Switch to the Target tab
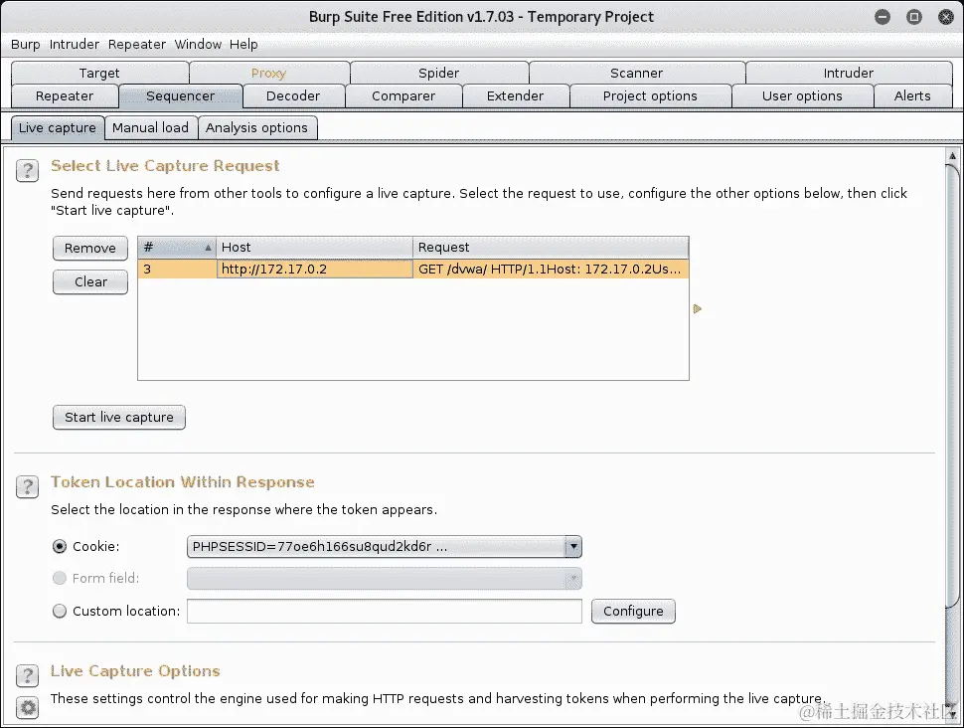Viewport: 964px width, 728px height. pyautogui.click(x=99, y=73)
